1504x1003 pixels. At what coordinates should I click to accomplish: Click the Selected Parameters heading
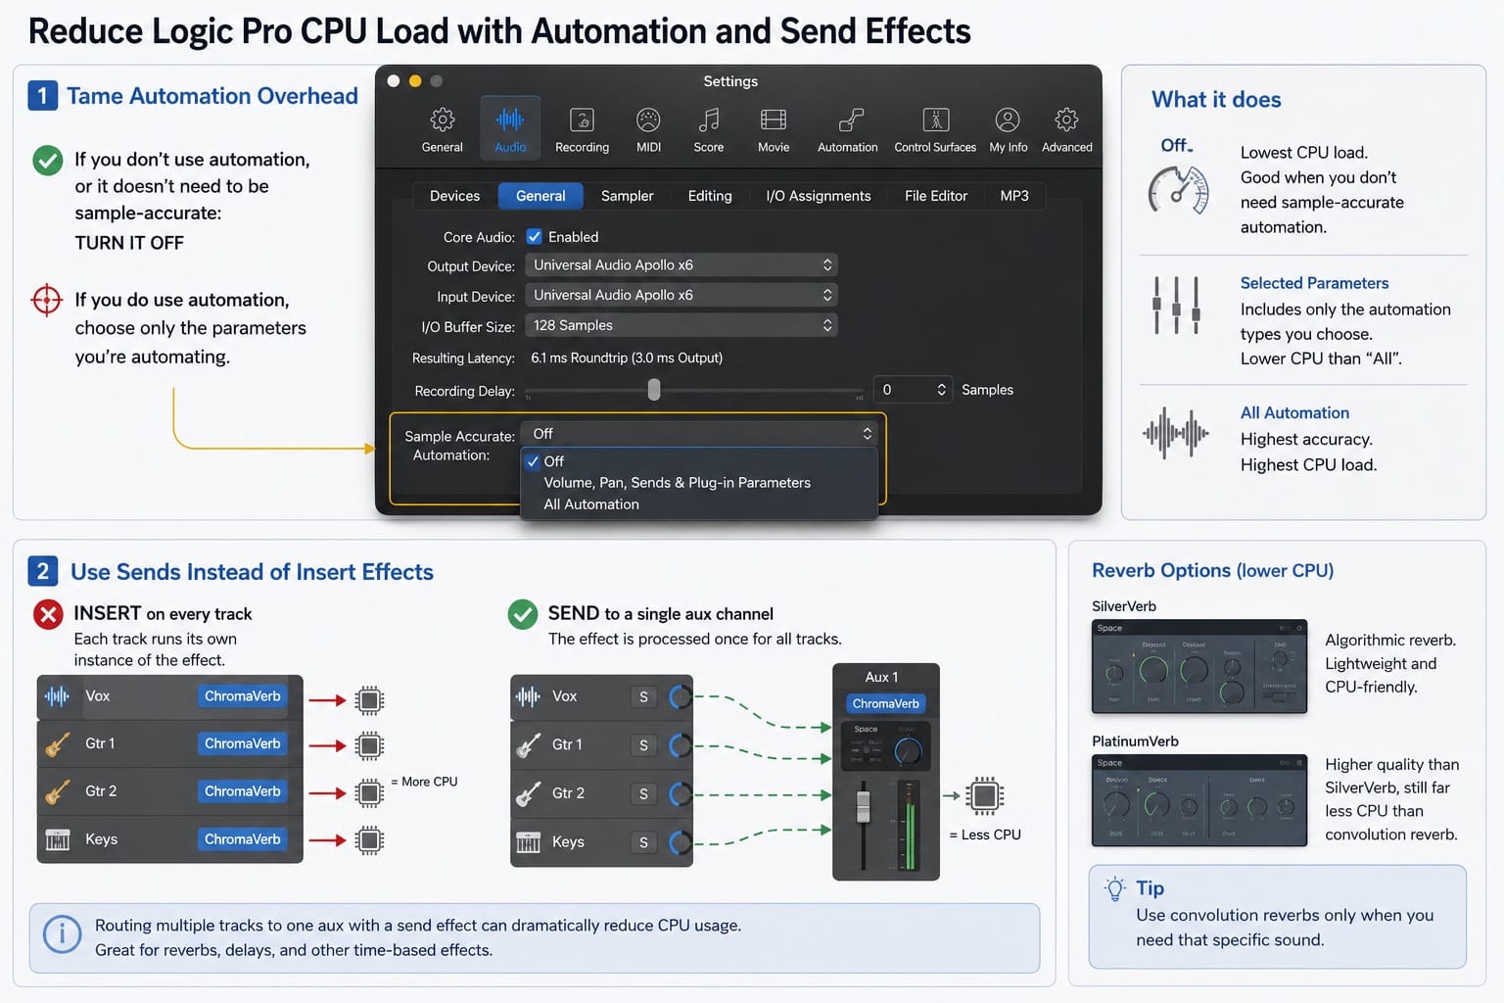click(x=1314, y=283)
